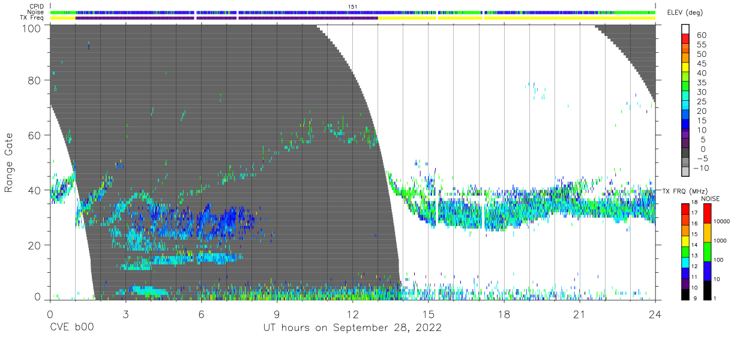The width and height of the screenshot is (737, 340).
Task: Click the 'CVE b00' radar beam label
Action: click(71, 328)
